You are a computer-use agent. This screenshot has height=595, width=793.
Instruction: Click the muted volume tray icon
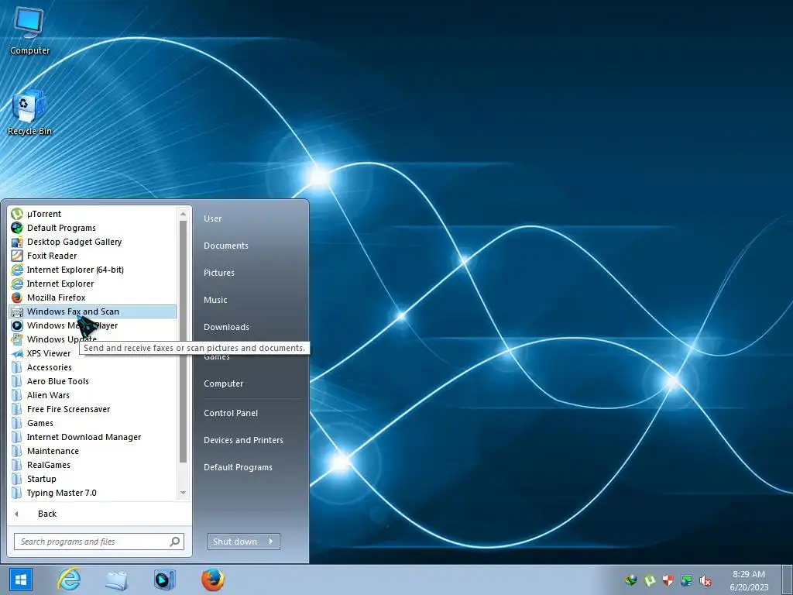(x=705, y=580)
